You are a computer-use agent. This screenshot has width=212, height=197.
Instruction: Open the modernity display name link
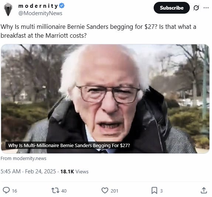[38, 6]
